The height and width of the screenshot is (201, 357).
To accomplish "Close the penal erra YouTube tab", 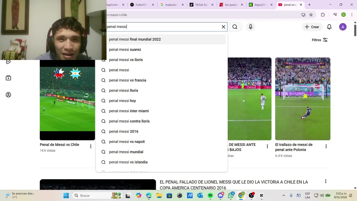I will 301,5.
